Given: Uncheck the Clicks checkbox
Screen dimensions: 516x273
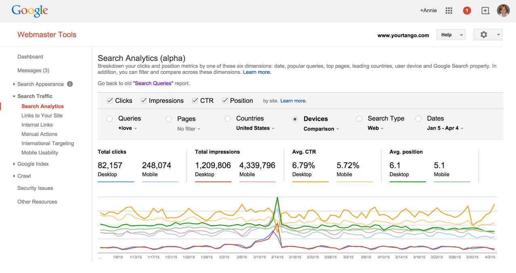Looking at the screenshot, I should point(110,101).
